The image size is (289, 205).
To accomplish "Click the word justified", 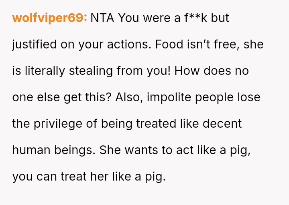I will click(x=35, y=44).
